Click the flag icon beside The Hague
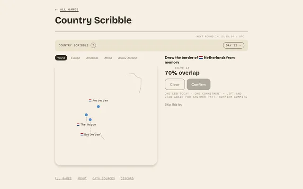 78,125
